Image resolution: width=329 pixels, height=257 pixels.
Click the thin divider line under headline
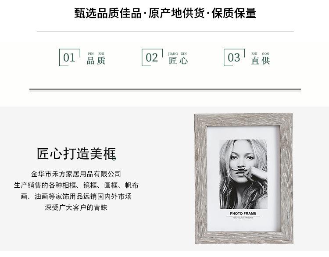coord(165,31)
